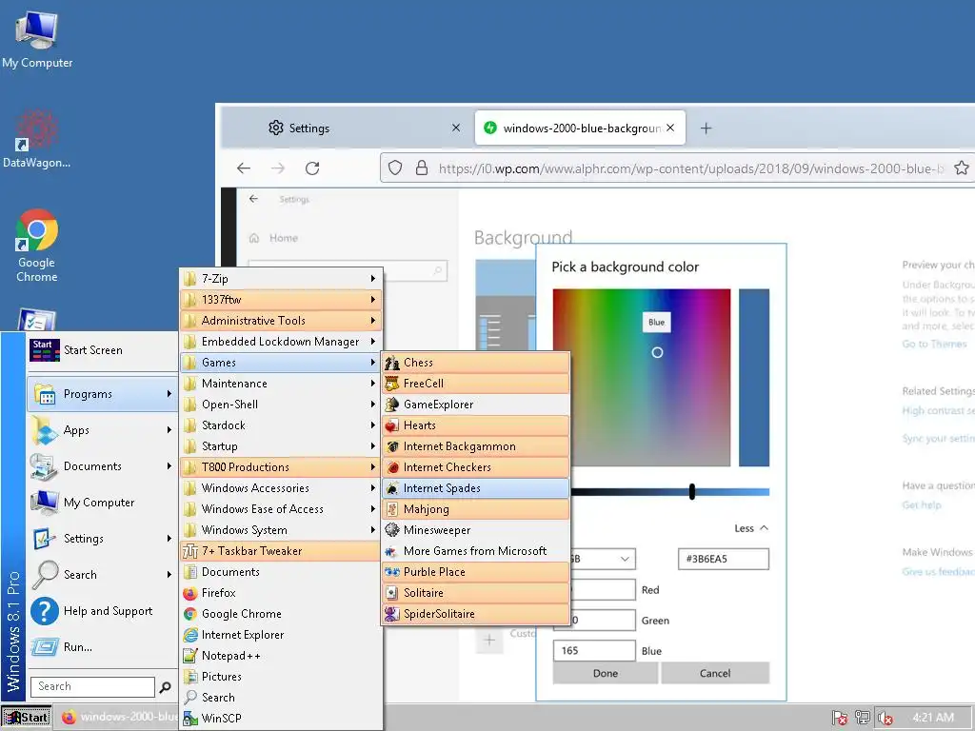Open Documents folder in Programs list
The image size is (975, 731).
281,572
